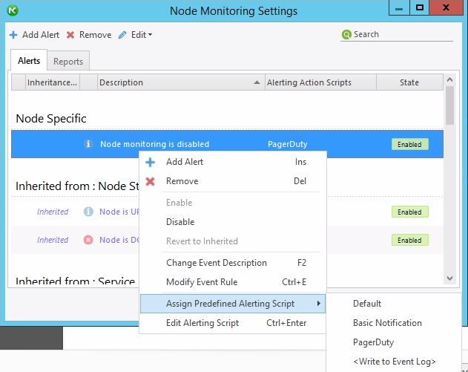The image size is (468, 372).
Task: Select Default alerting script in submenu
Action: 393,303
